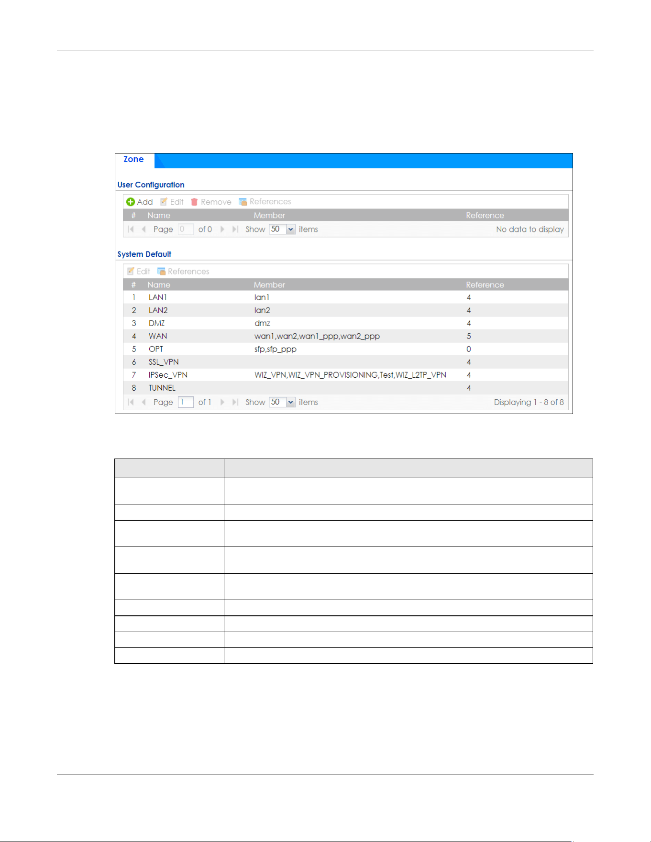Image resolution: width=651 pixels, height=842 pixels.
Task: Select the LAN1 zone row
Action: pos(346,297)
